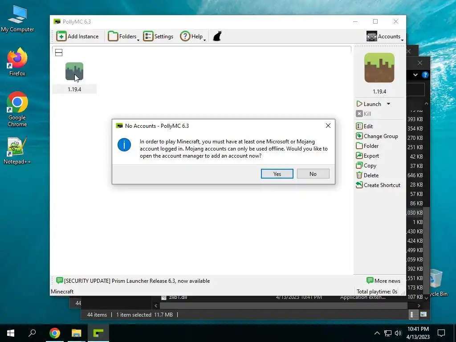
Task: Show hidden system tray icons
Action: [377, 333]
